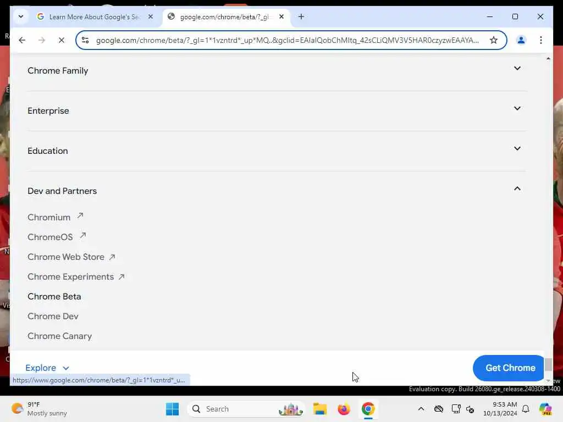Go back to previous page

coord(22,40)
